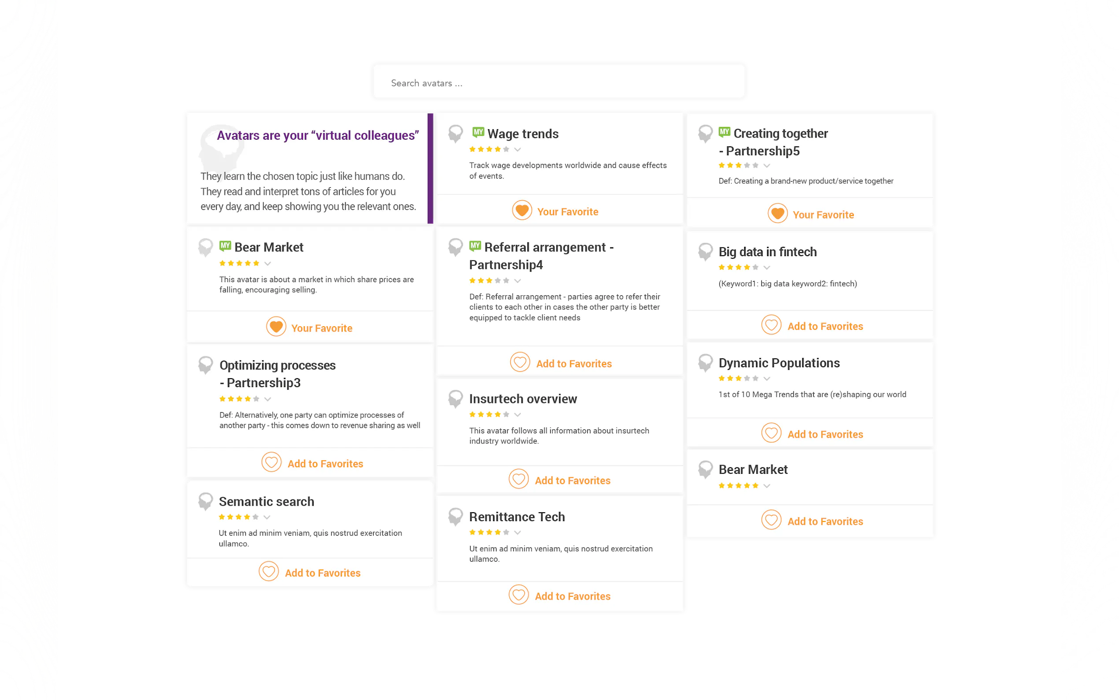Toggle the favorite heart on Semantic search
Viewport: 1119px width, 700px height.
[x=268, y=571]
